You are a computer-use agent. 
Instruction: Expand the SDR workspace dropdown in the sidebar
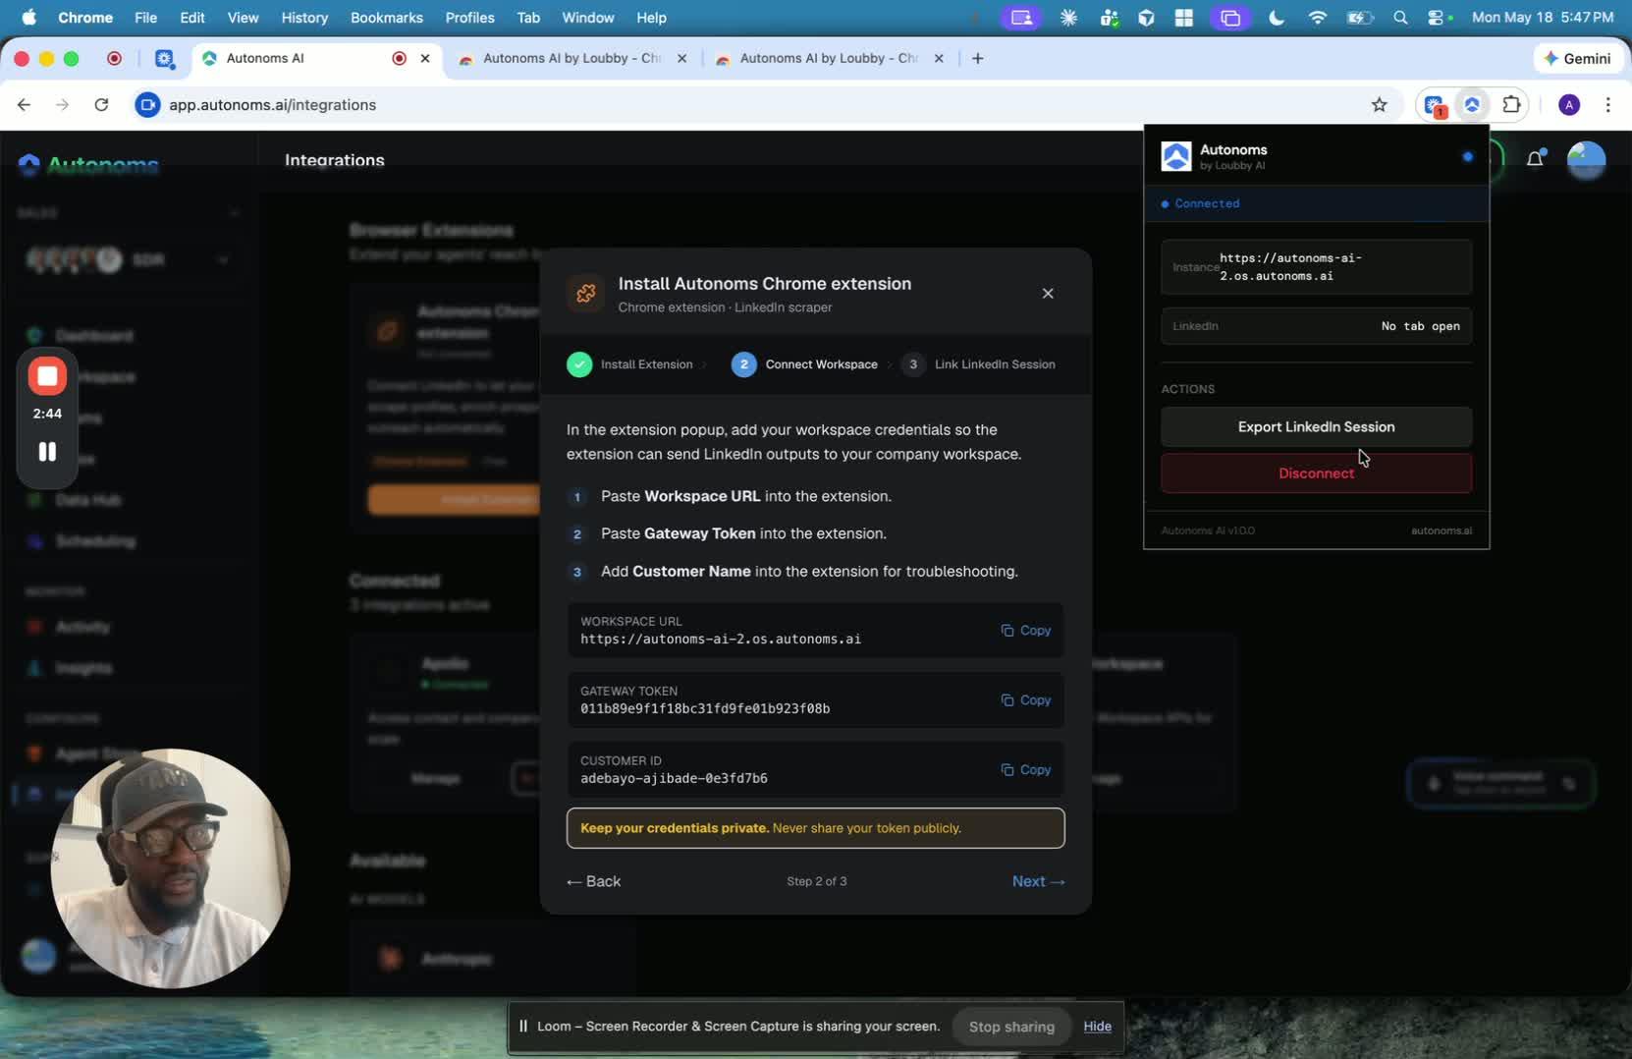pos(224,259)
